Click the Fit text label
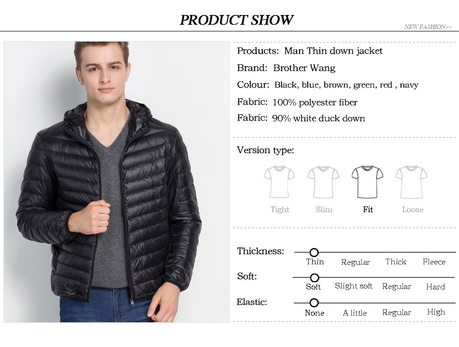459x347 pixels. (368, 210)
